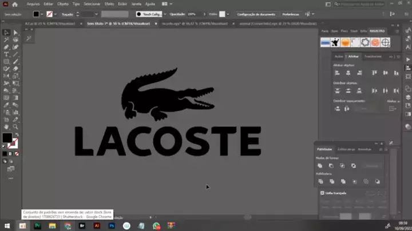412x231 pixels.
Task: Expand opacity options arrow
Action: (204, 14)
